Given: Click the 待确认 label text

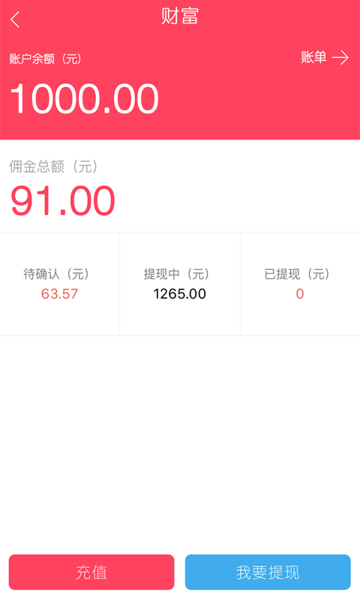Looking at the screenshot, I should 41,274.
